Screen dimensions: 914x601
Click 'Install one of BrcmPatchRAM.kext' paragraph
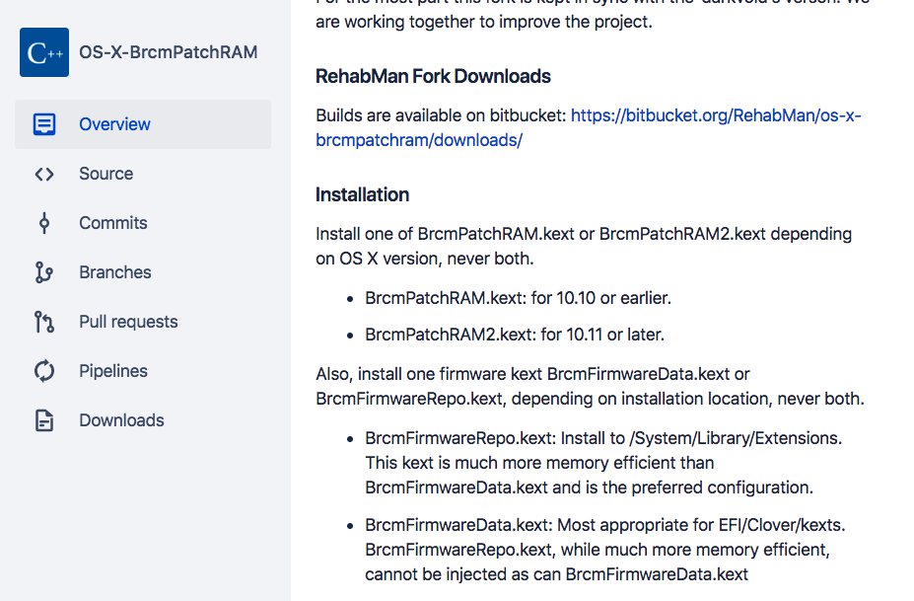[584, 247]
